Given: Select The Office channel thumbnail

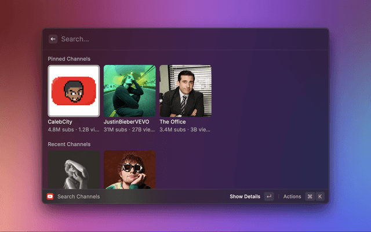Looking at the screenshot, I should point(185,90).
